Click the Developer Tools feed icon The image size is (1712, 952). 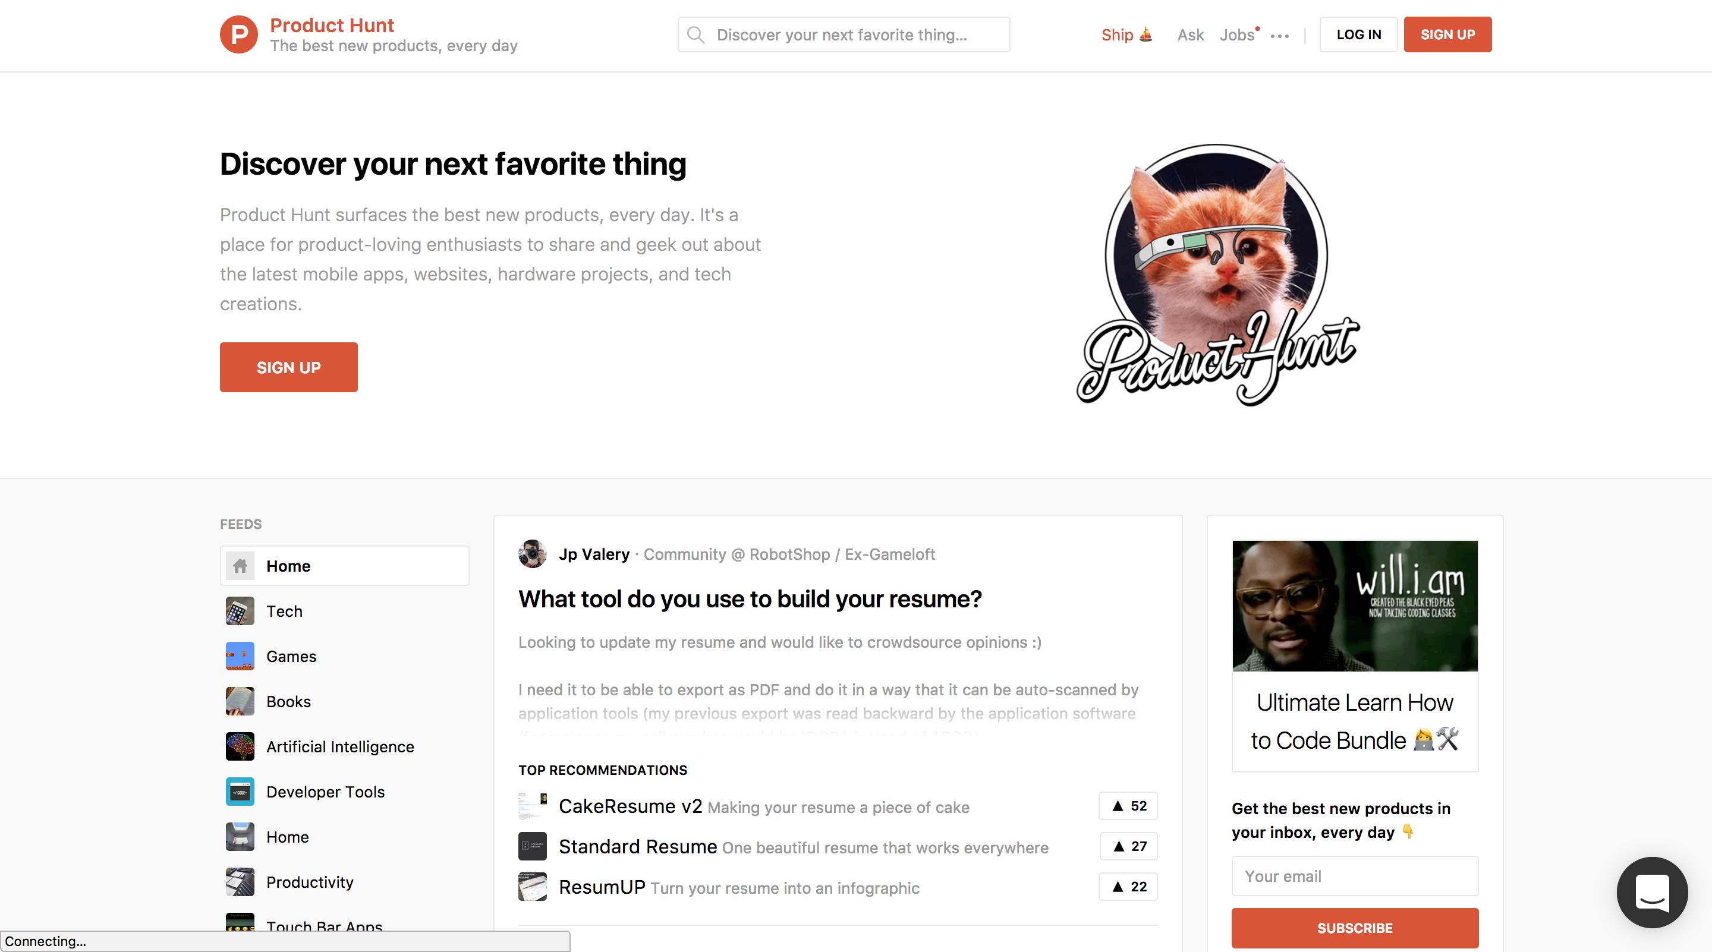tap(240, 792)
